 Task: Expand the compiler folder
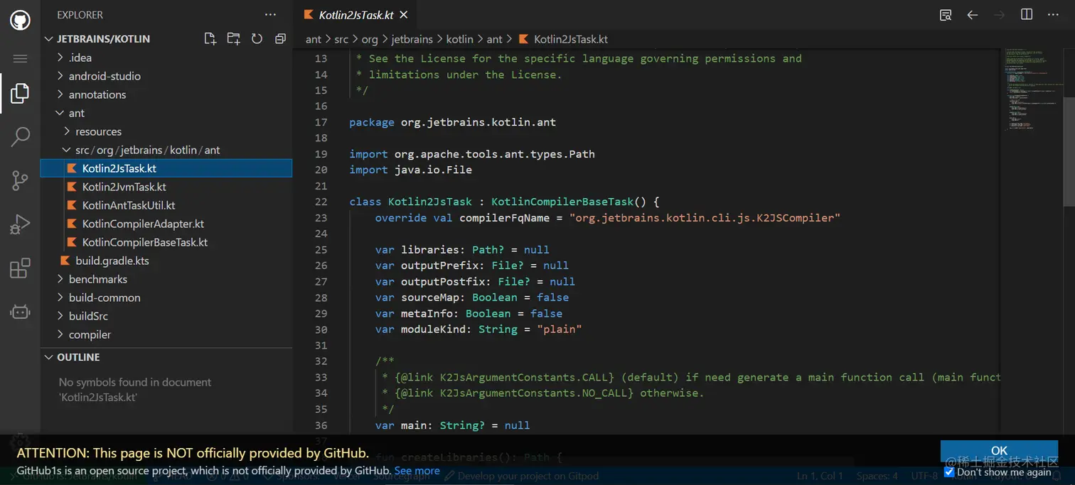pos(90,334)
